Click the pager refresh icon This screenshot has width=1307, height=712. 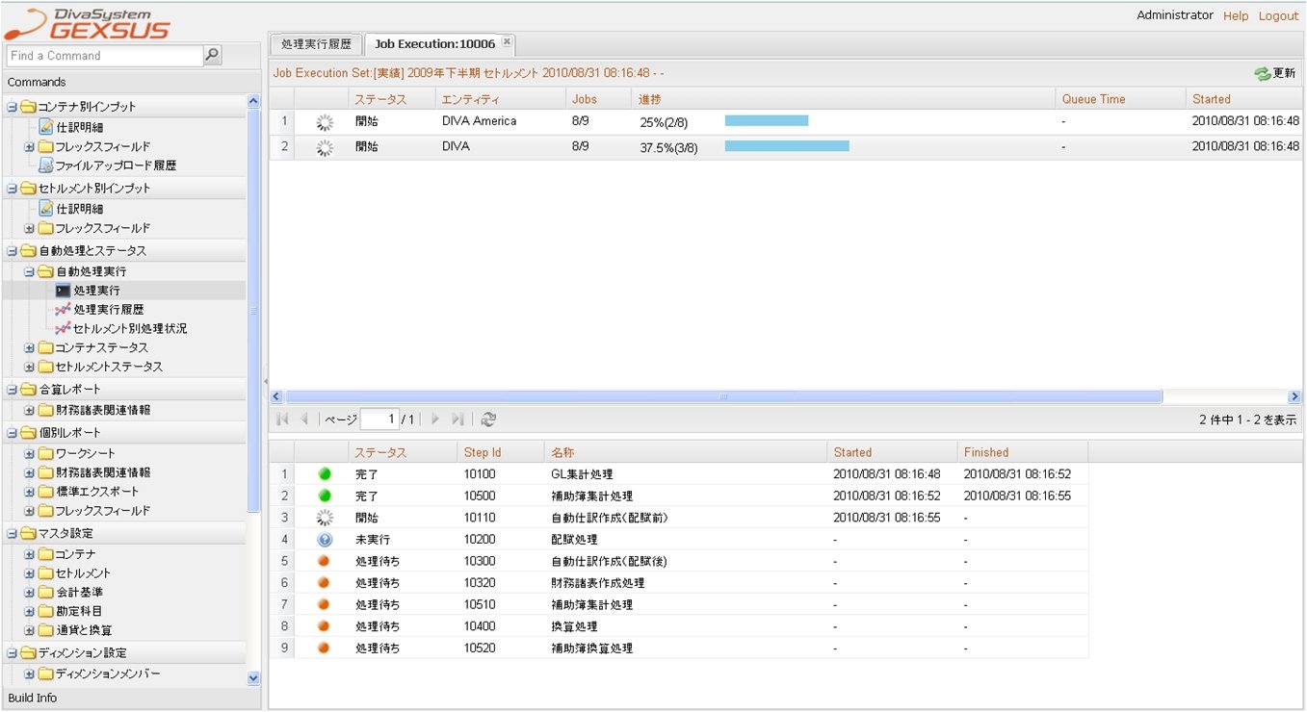point(488,419)
